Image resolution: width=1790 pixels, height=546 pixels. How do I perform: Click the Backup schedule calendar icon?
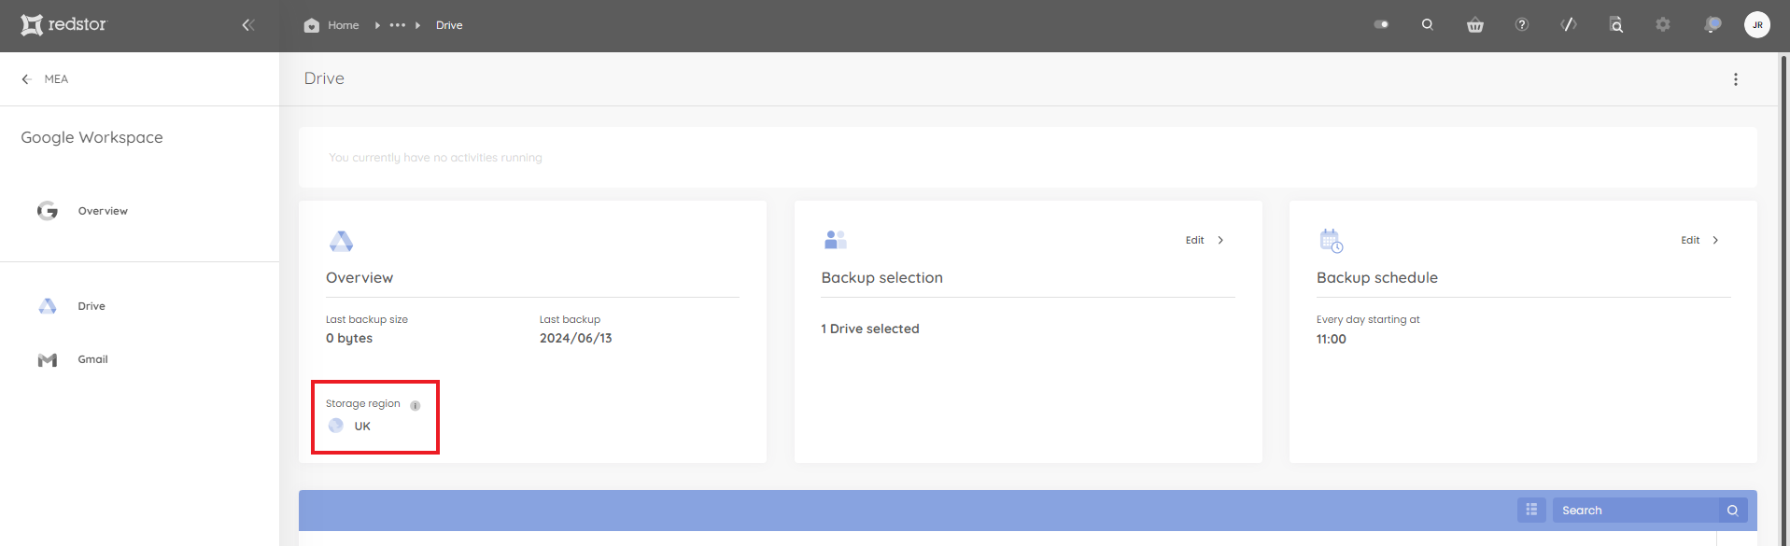pyautogui.click(x=1332, y=241)
